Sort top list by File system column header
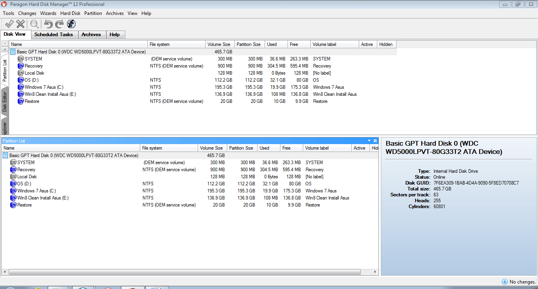This screenshot has height=289, width=538. (176, 44)
